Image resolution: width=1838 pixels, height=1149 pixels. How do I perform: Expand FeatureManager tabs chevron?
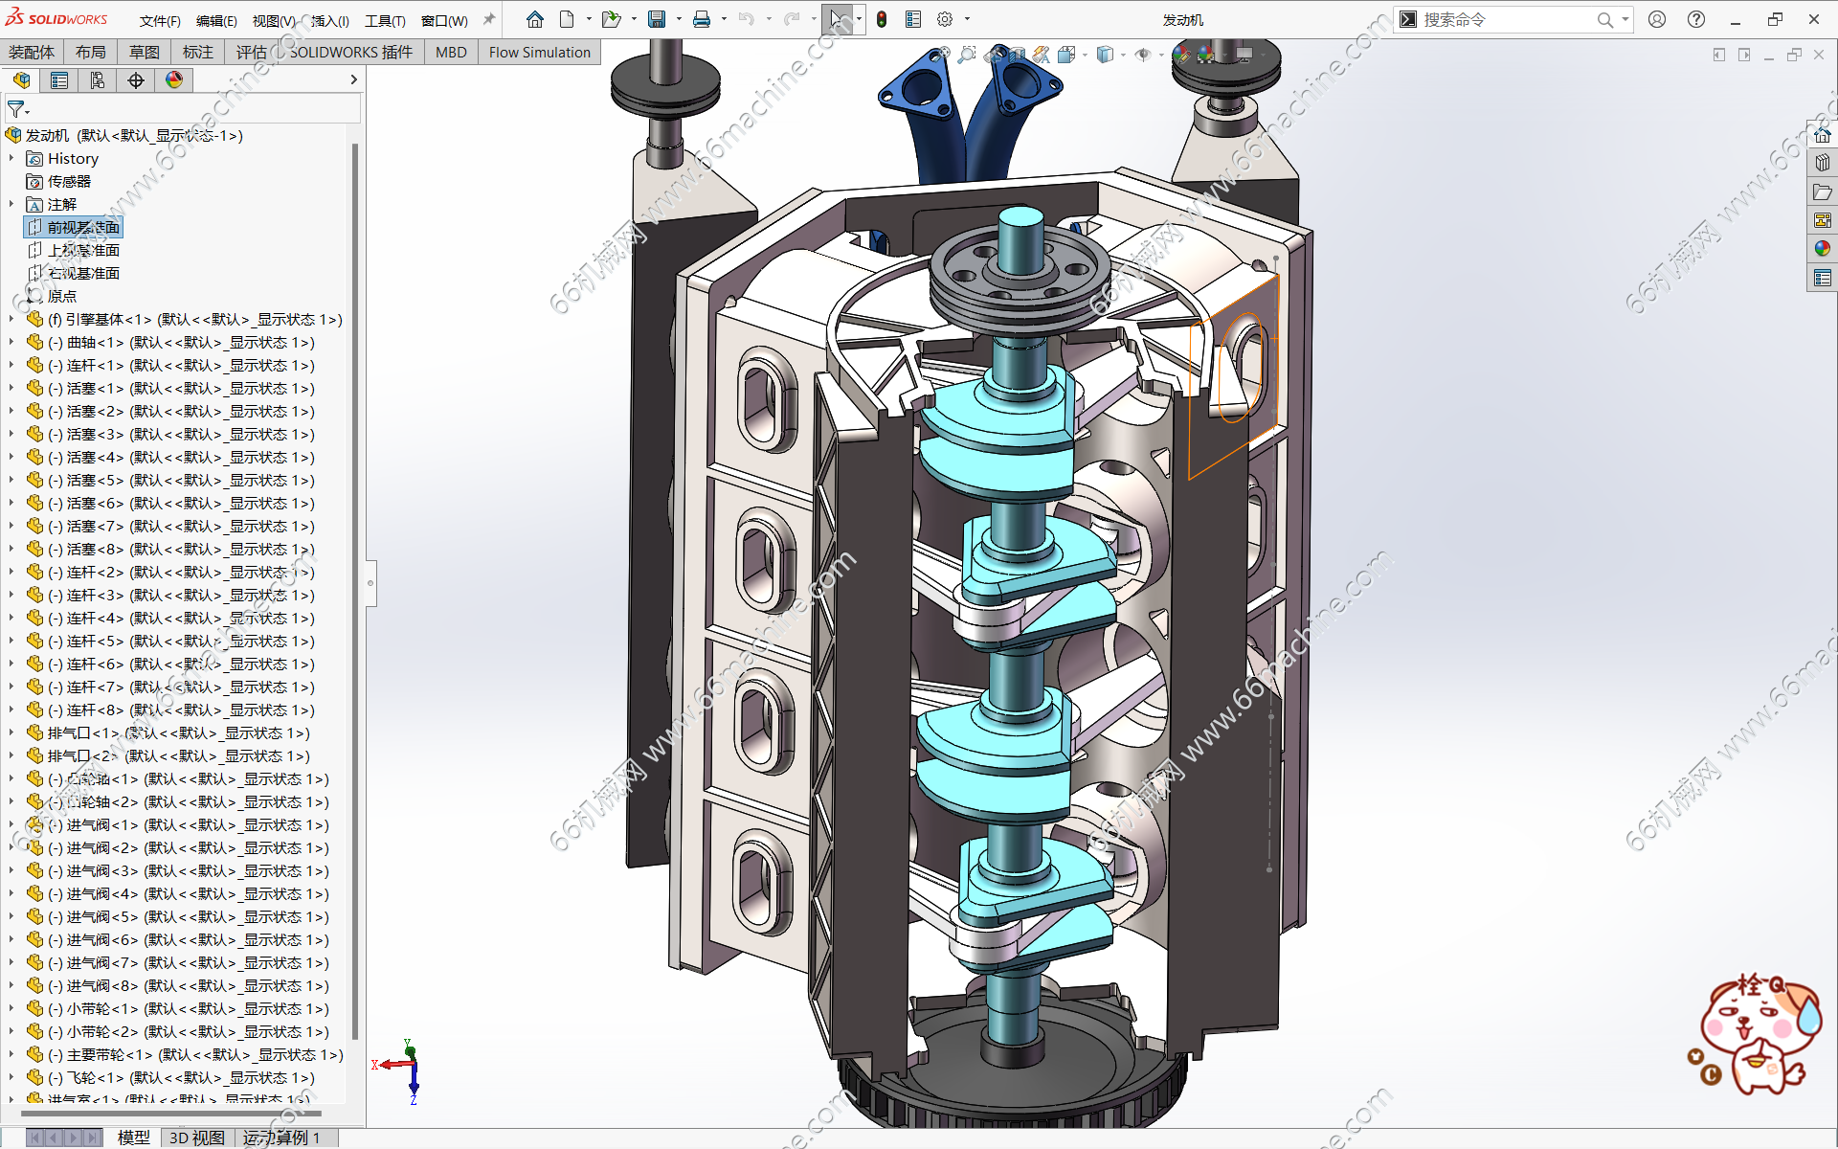[x=353, y=80]
